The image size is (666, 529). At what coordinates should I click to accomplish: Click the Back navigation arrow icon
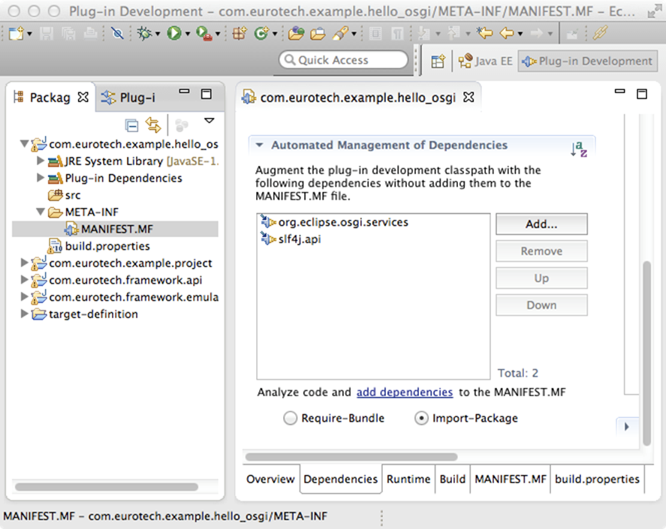coord(507,33)
